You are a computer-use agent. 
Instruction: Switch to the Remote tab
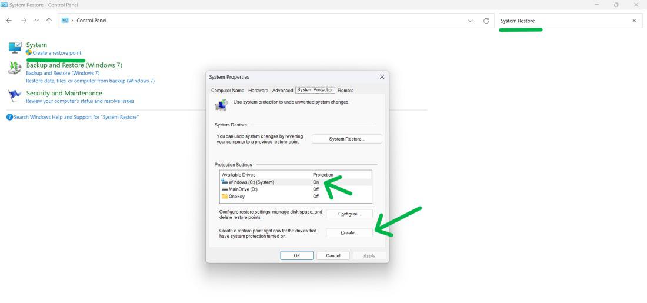pos(346,91)
